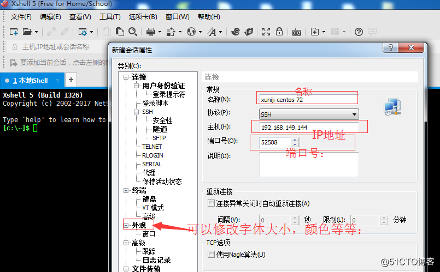
Task: Increase port number with up spinner
Action: [295, 140]
